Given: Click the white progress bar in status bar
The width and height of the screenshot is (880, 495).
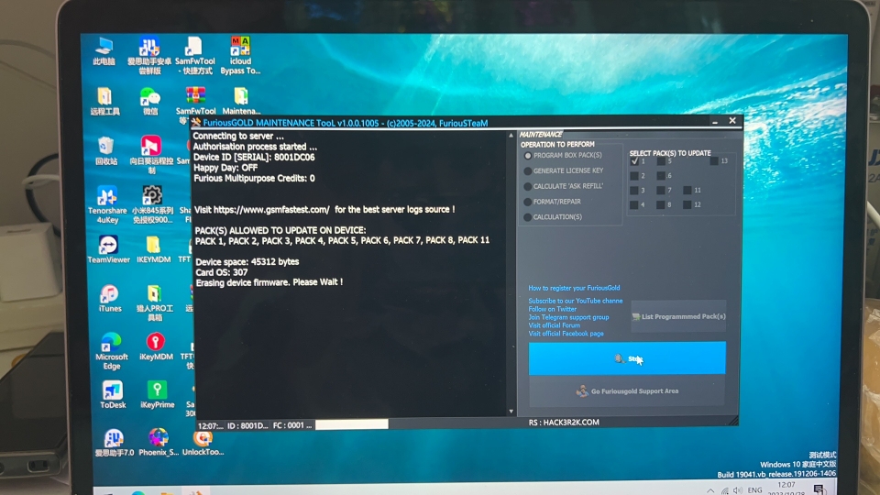Looking at the screenshot, I should pyautogui.click(x=351, y=424).
